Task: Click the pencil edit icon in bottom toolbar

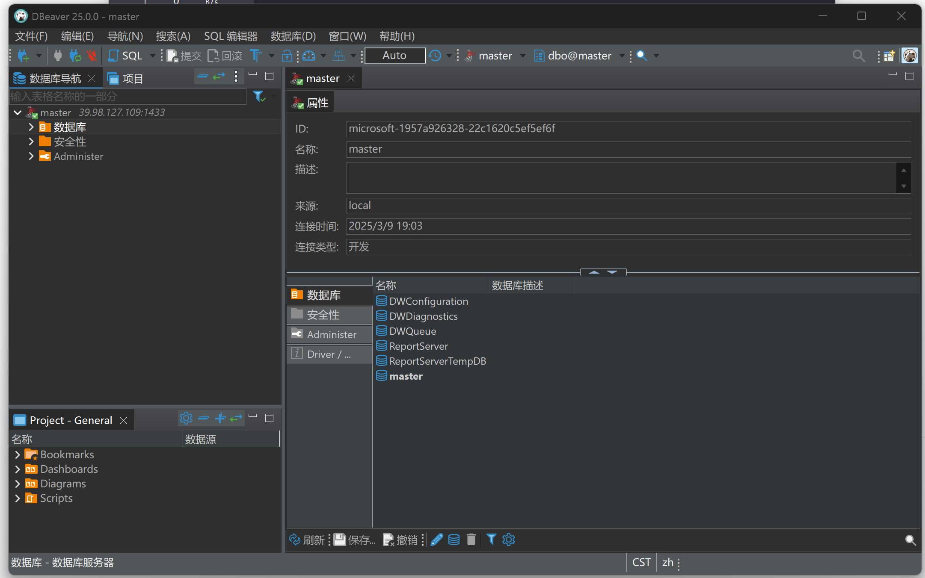Action: [437, 540]
